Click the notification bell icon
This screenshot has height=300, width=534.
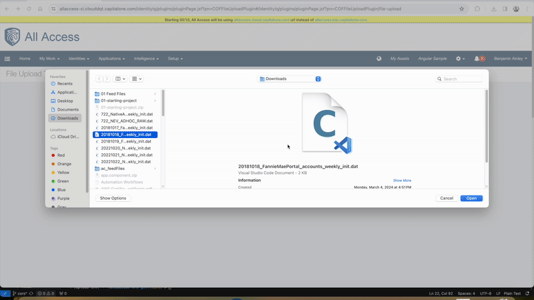477,59
